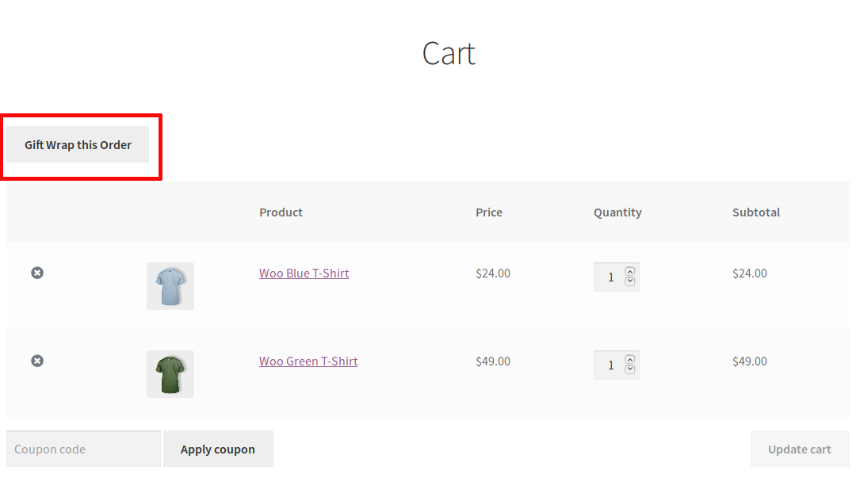Viewport: 856px width, 482px height.
Task: Click the Gift Wrap this Order button
Action: (78, 145)
